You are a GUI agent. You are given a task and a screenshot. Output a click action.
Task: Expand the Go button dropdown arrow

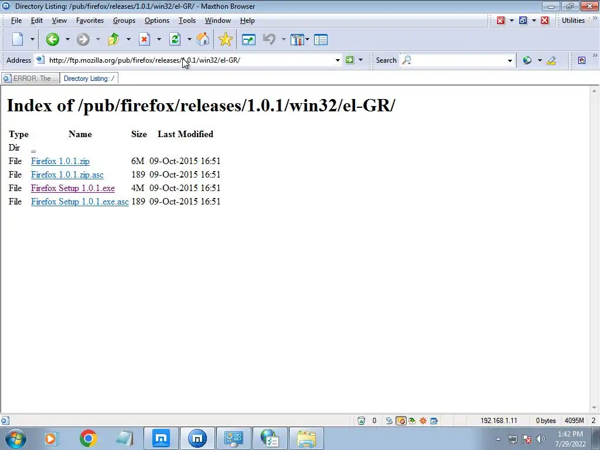pyautogui.click(x=360, y=60)
